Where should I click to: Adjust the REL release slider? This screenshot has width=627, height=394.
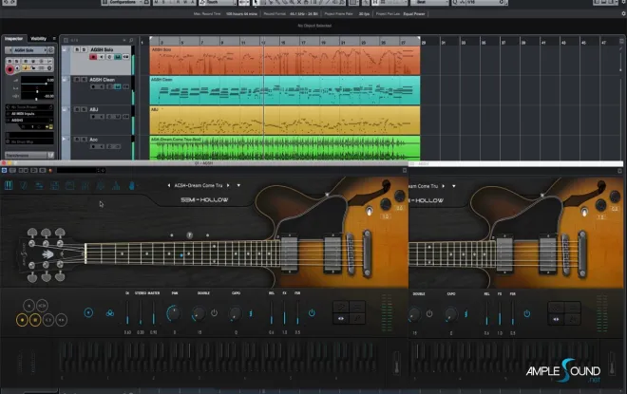click(x=272, y=313)
